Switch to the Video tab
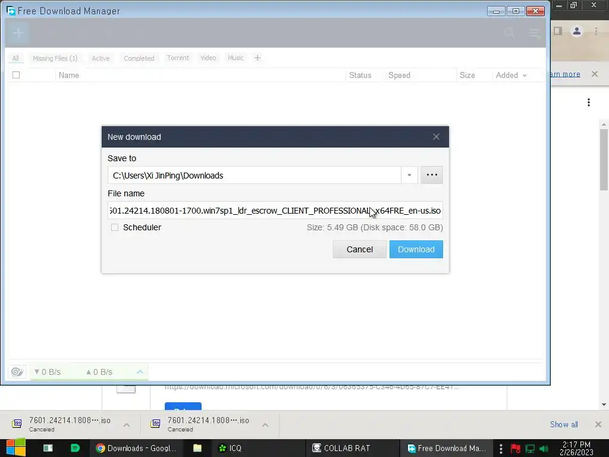609x457 pixels. [x=208, y=58]
